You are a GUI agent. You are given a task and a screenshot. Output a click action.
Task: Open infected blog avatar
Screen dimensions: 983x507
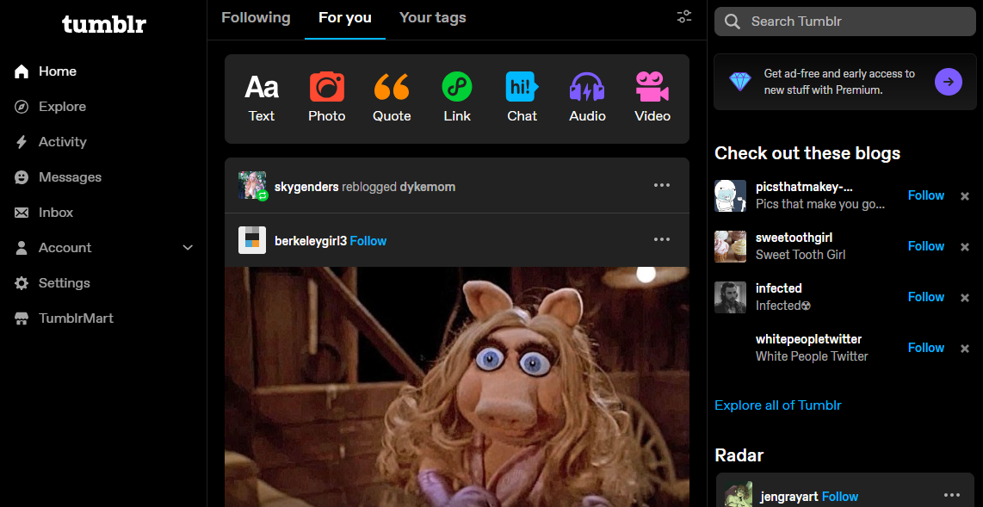[730, 297]
